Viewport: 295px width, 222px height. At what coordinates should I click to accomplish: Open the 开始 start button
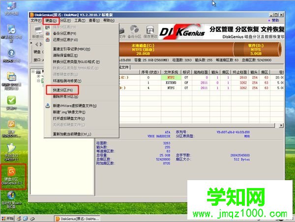(7, 219)
